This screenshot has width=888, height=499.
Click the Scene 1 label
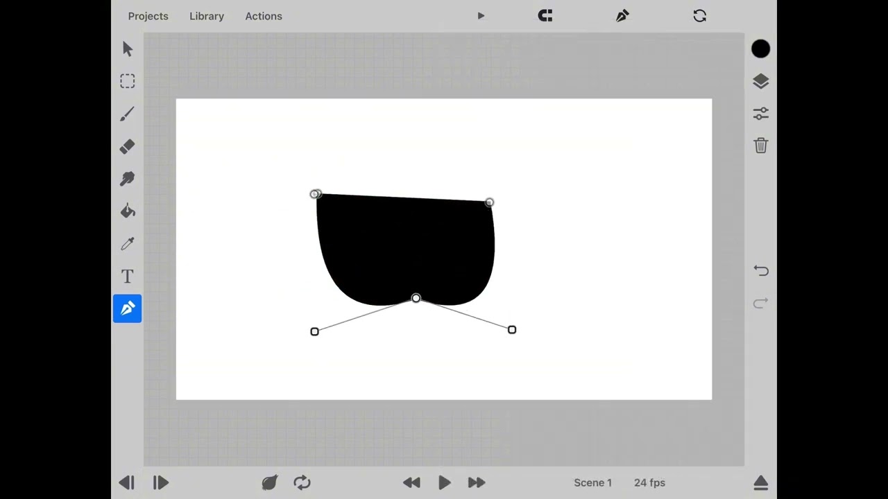592,482
